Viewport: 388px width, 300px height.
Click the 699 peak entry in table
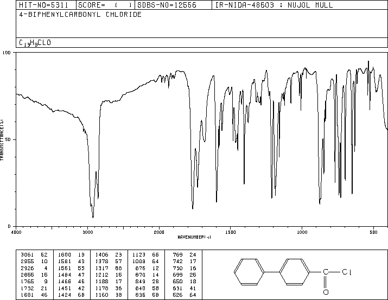[x=185, y=275]
